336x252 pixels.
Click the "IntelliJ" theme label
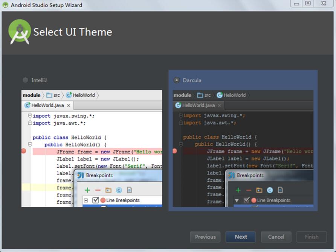click(x=39, y=80)
